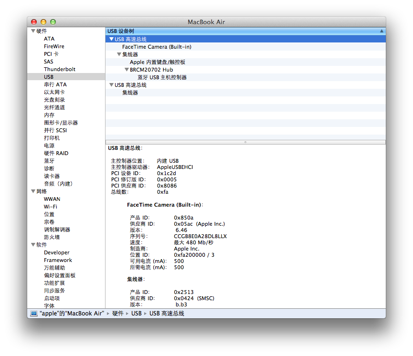Select 光盘刻录 in the sidebar
413x356 pixels.
pyautogui.click(x=54, y=100)
